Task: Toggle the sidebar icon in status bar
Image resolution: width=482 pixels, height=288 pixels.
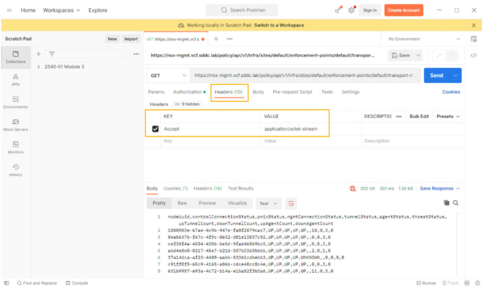Action: (x=7, y=283)
